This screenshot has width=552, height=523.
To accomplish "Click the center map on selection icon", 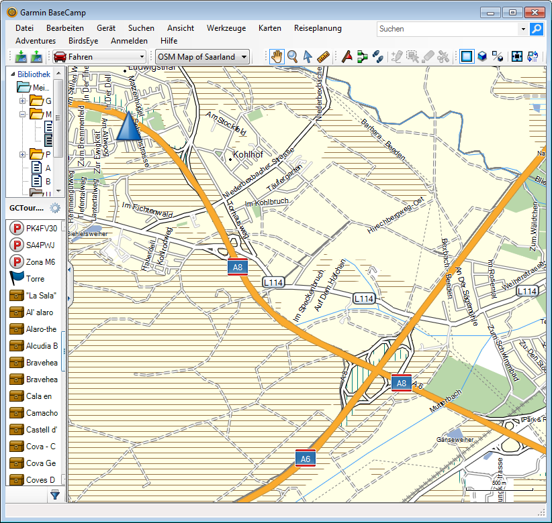I will click(x=517, y=56).
